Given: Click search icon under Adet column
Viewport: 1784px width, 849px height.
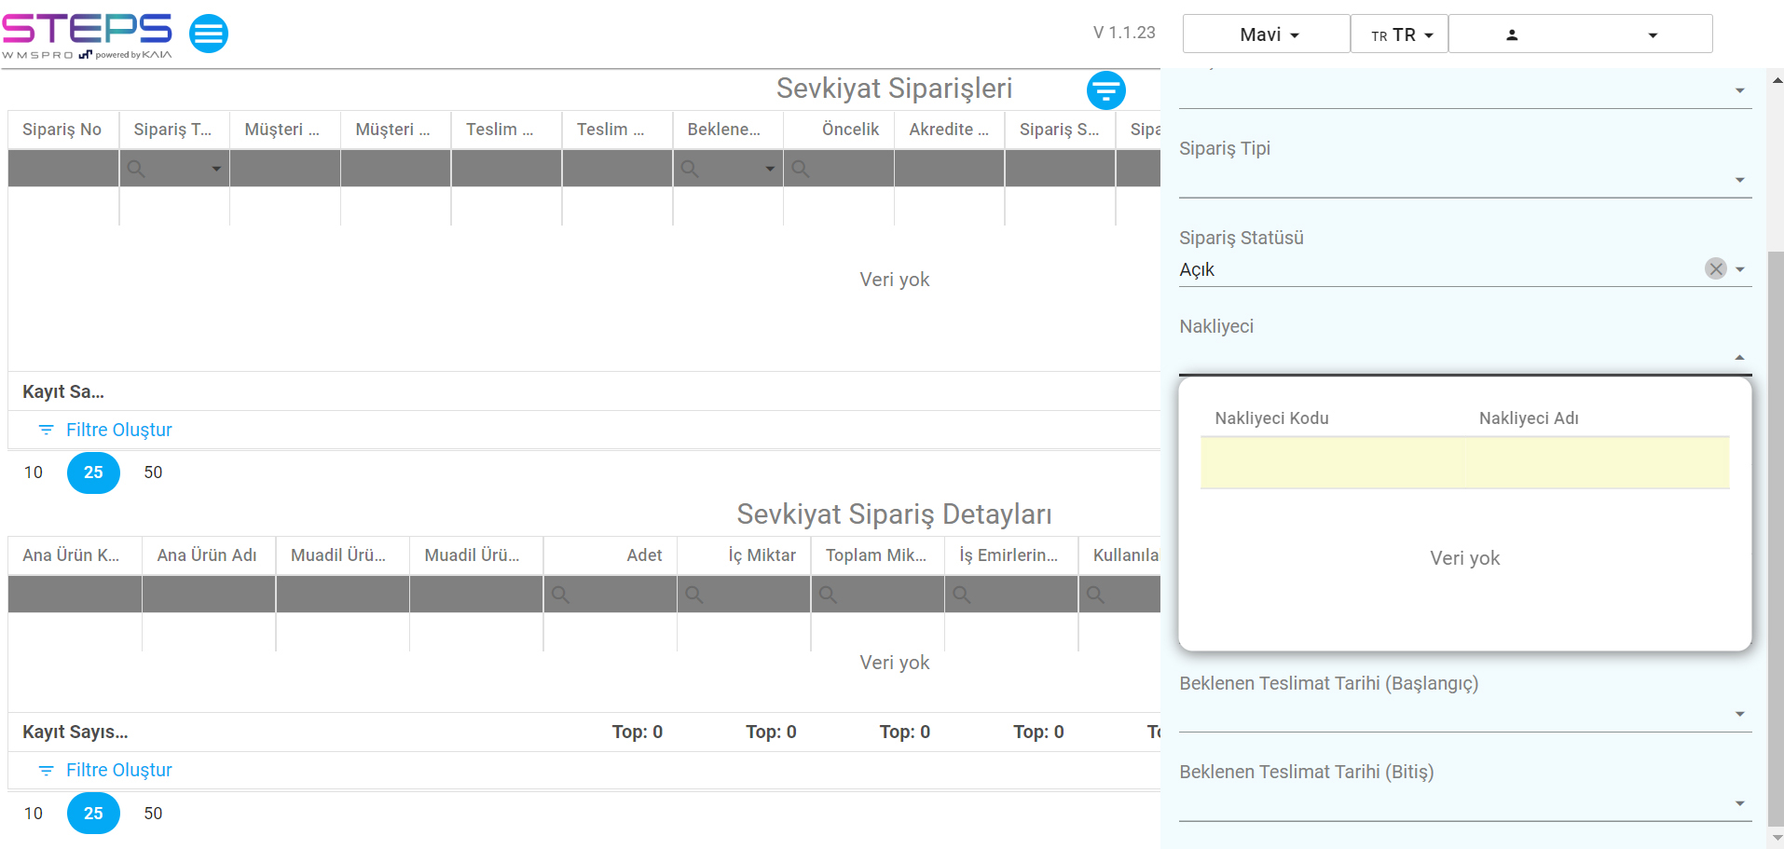Looking at the screenshot, I should pyautogui.click(x=560, y=595).
